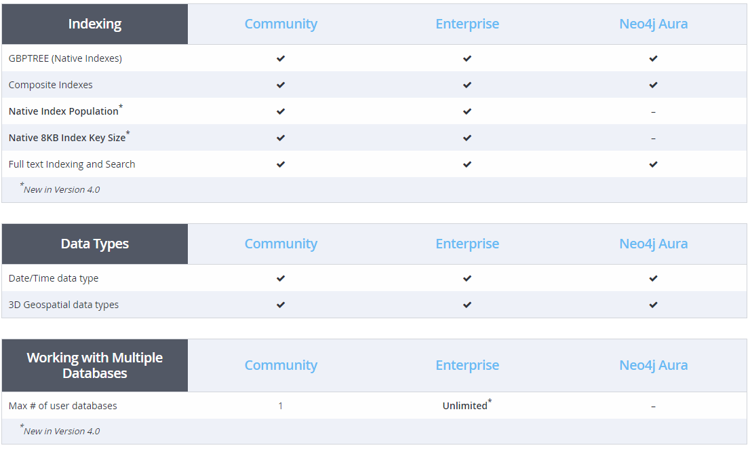
Task: Click Community heading in Indexing table
Action: coord(281,24)
